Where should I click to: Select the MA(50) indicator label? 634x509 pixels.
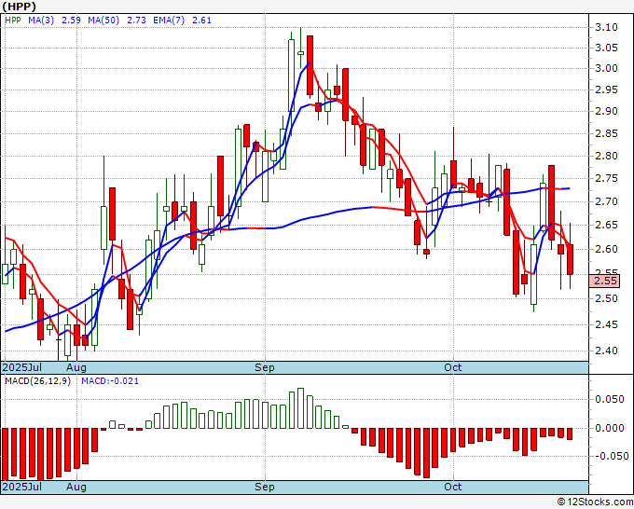tap(103, 21)
